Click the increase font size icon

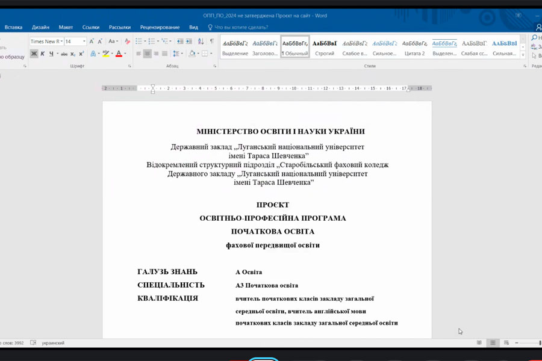click(92, 42)
